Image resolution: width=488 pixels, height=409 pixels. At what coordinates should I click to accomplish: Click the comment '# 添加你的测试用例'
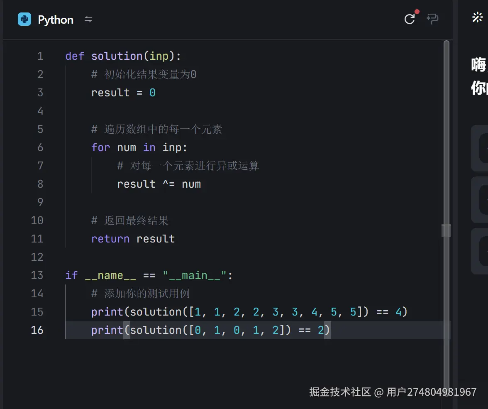click(140, 294)
